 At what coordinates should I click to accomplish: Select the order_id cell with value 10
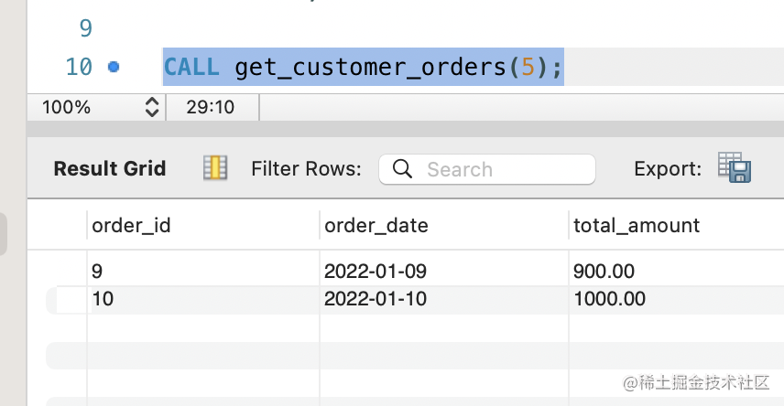pyautogui.click(x=103, y=299)
